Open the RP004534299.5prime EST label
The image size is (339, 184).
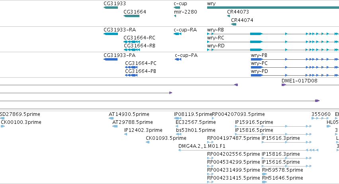coord(233,162)
